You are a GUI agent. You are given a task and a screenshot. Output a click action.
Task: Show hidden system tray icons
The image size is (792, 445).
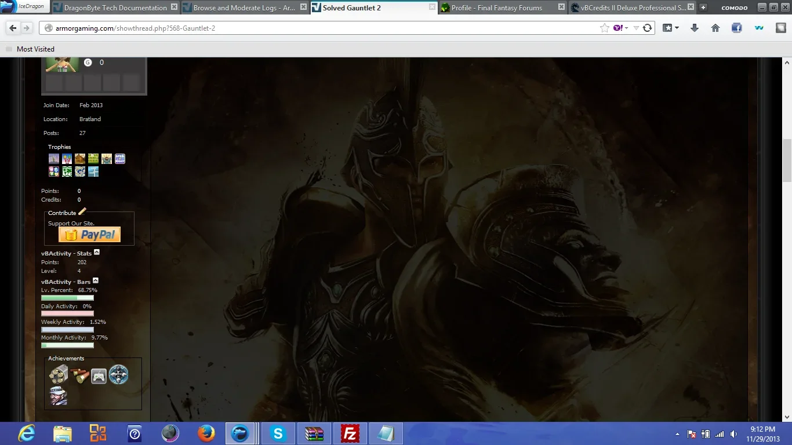(677, 434)
